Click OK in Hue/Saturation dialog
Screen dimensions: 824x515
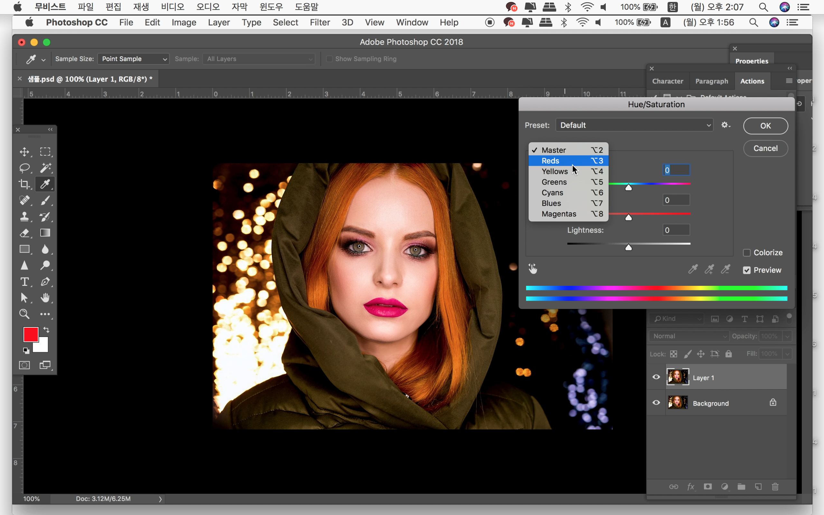click(x=765, y=126)
